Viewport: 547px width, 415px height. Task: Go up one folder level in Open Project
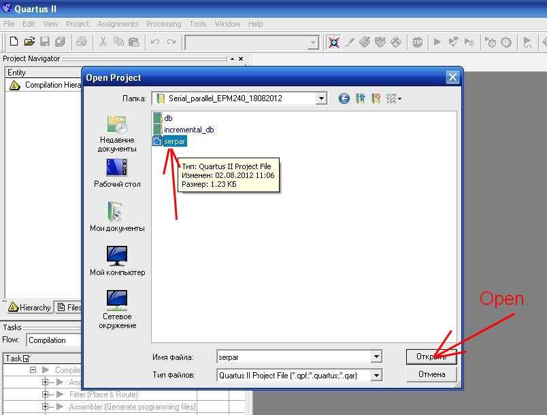361,98
